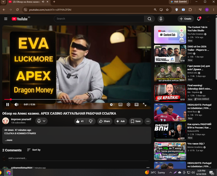Image resolution: width=217 pixels, height=176 pixels.
Task: Open a new browser tab
Action: coord(54,2)
